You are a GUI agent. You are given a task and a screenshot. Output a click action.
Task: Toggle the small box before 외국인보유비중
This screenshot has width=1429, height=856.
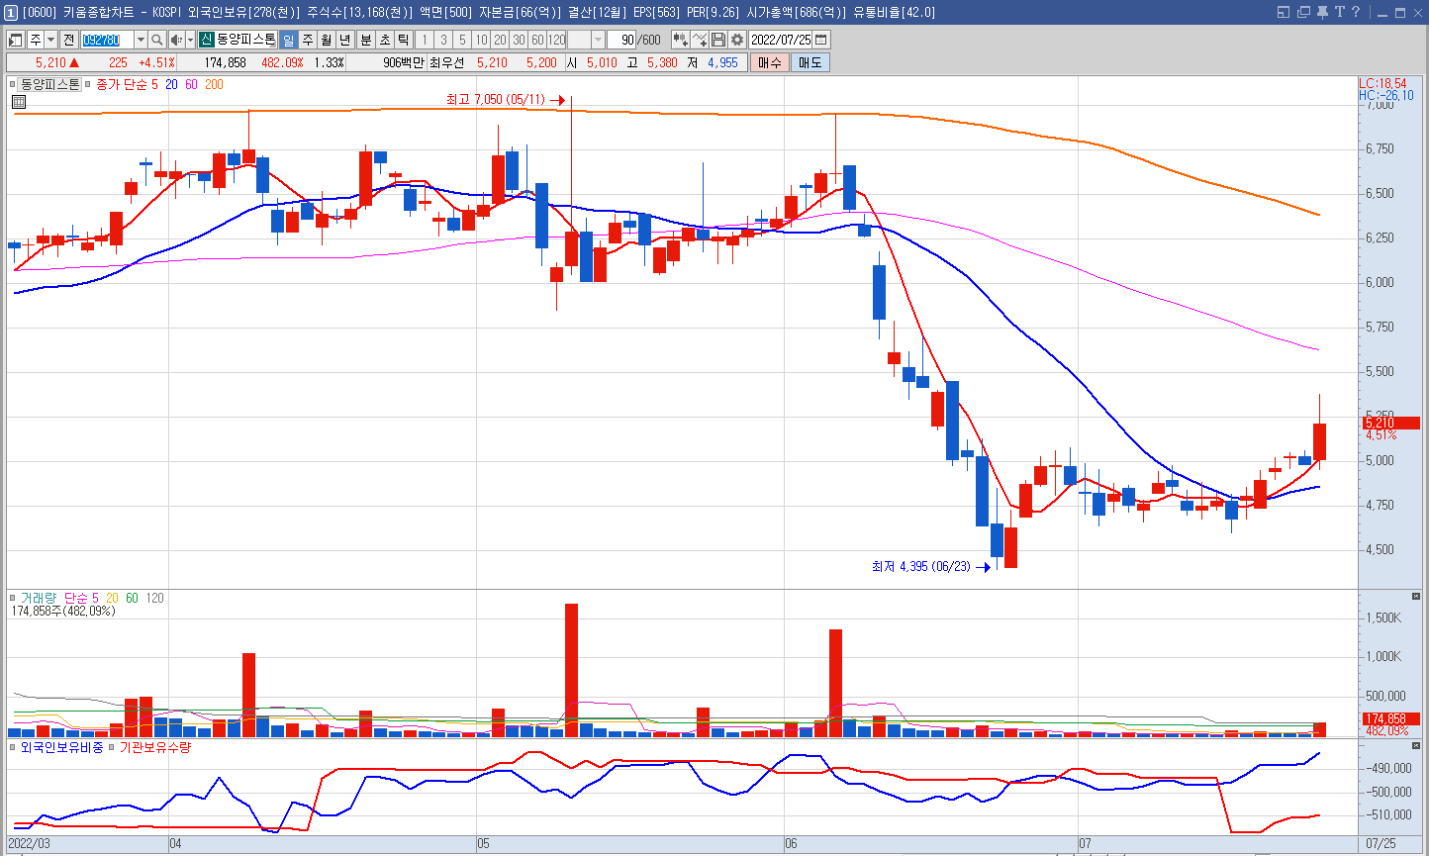[13, 747]
